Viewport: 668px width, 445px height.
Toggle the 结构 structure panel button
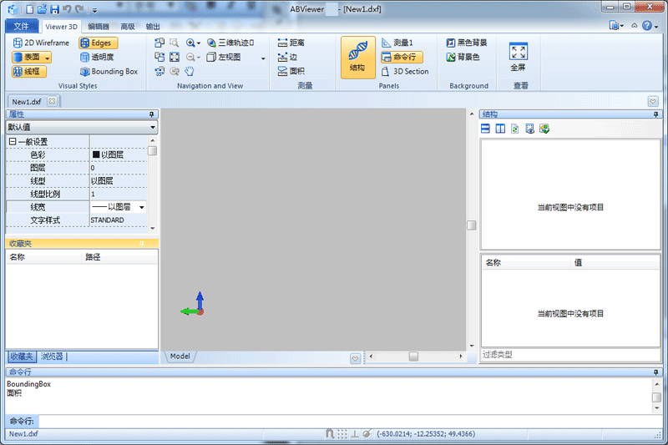(358, 57)
